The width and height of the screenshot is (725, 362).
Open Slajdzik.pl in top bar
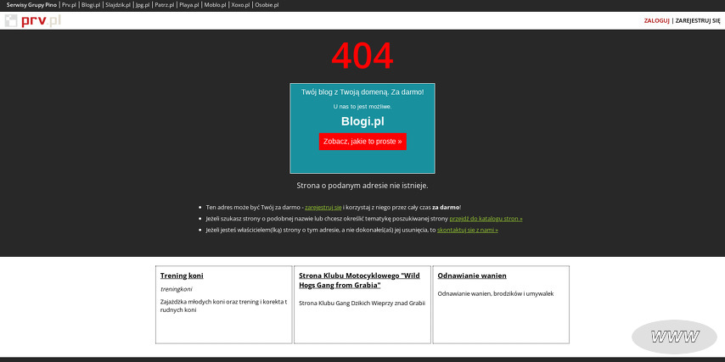click(117, 5)
